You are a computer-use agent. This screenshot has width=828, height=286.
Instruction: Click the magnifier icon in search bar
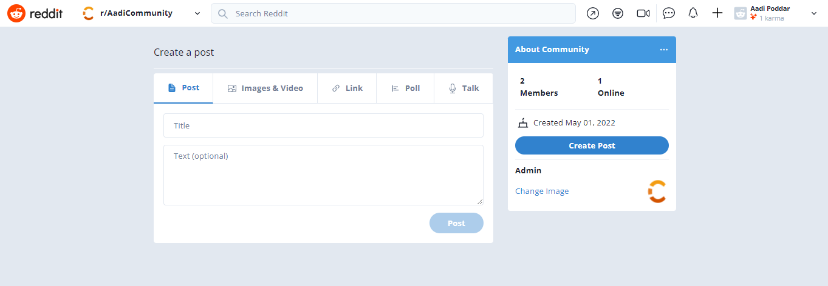point(223,13)
